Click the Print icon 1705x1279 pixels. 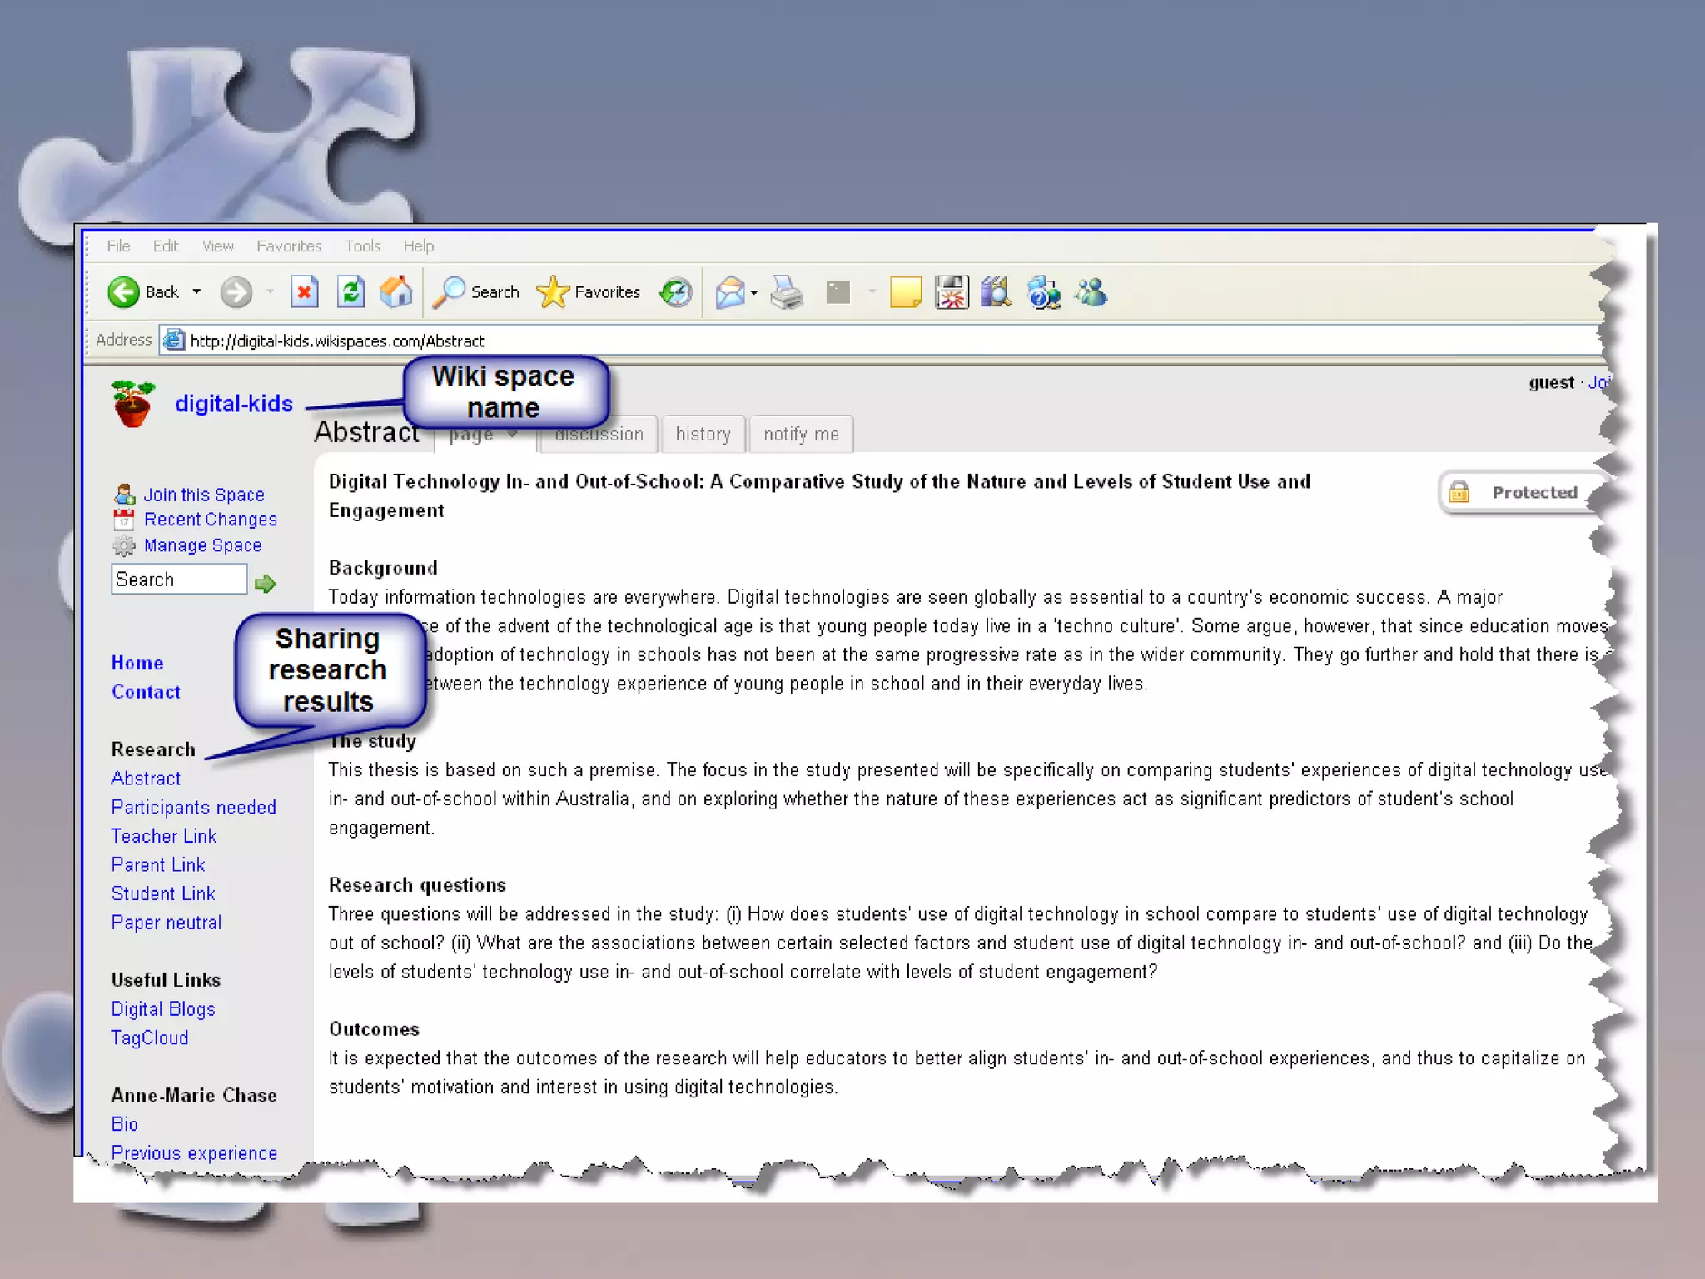point(786,292)
